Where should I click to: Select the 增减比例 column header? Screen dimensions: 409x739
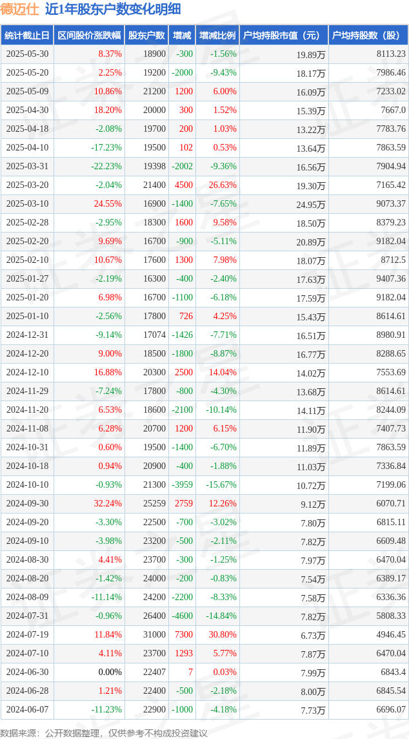click(217, 35)
